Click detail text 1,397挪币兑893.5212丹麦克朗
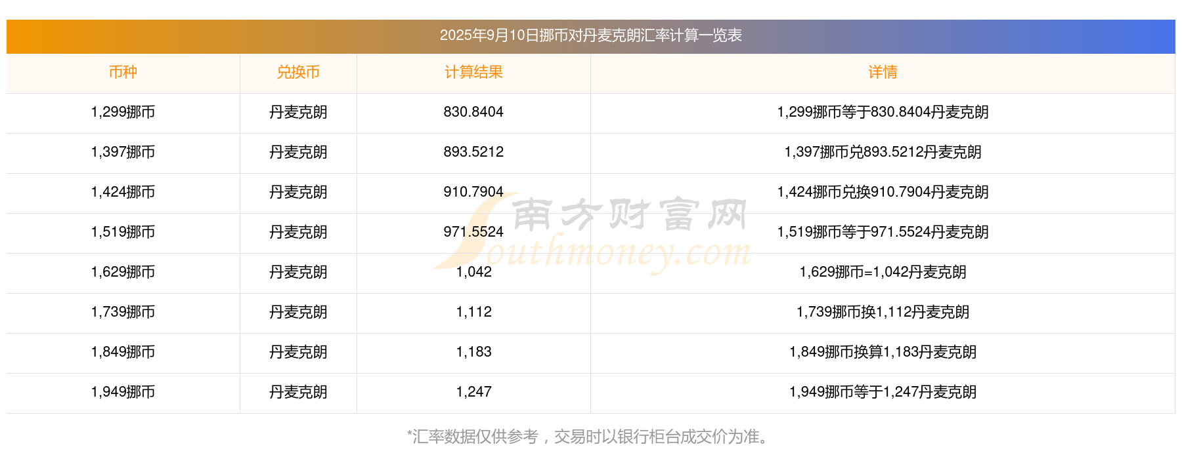 883,152
